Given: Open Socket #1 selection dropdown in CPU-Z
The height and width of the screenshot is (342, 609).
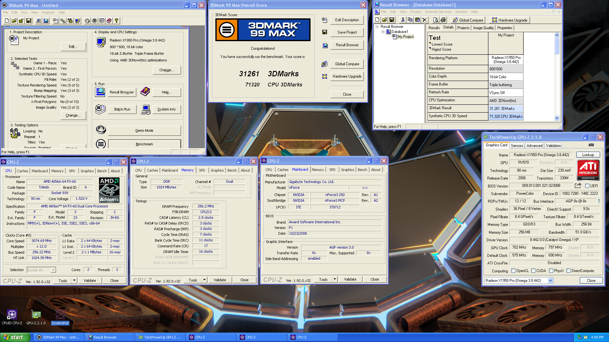Looking at the screenshot, I should click(x=53, y=270).
